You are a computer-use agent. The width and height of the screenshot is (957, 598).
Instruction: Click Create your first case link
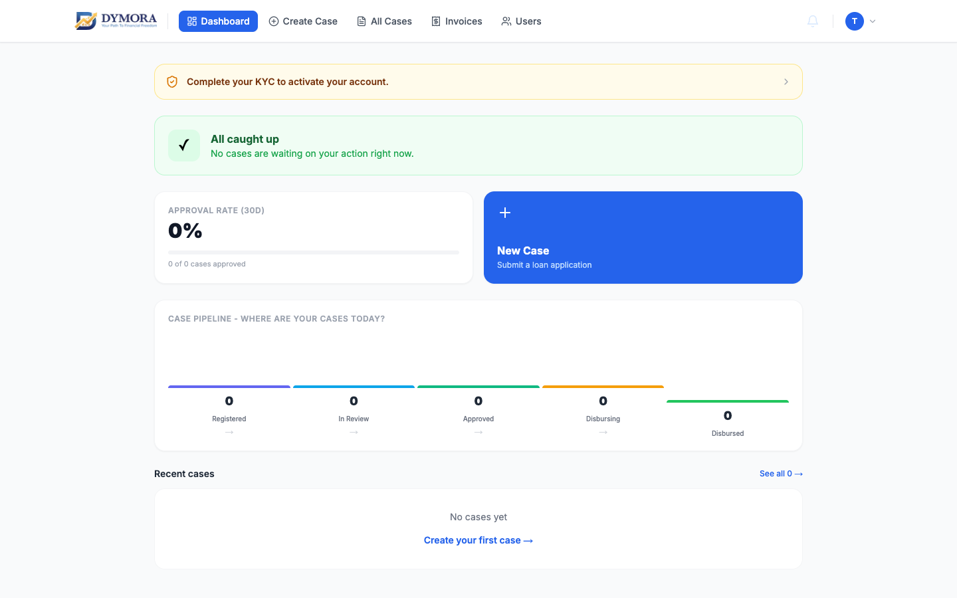pyautogui.click(x=478, y=540)
